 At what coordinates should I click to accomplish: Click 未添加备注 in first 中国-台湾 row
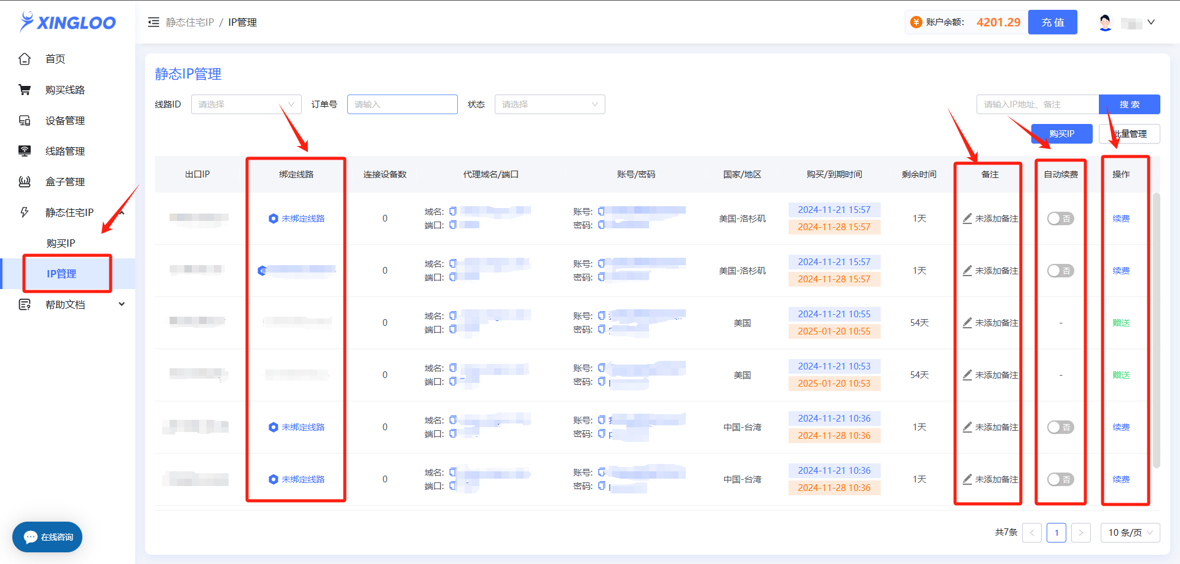[996, 427]
